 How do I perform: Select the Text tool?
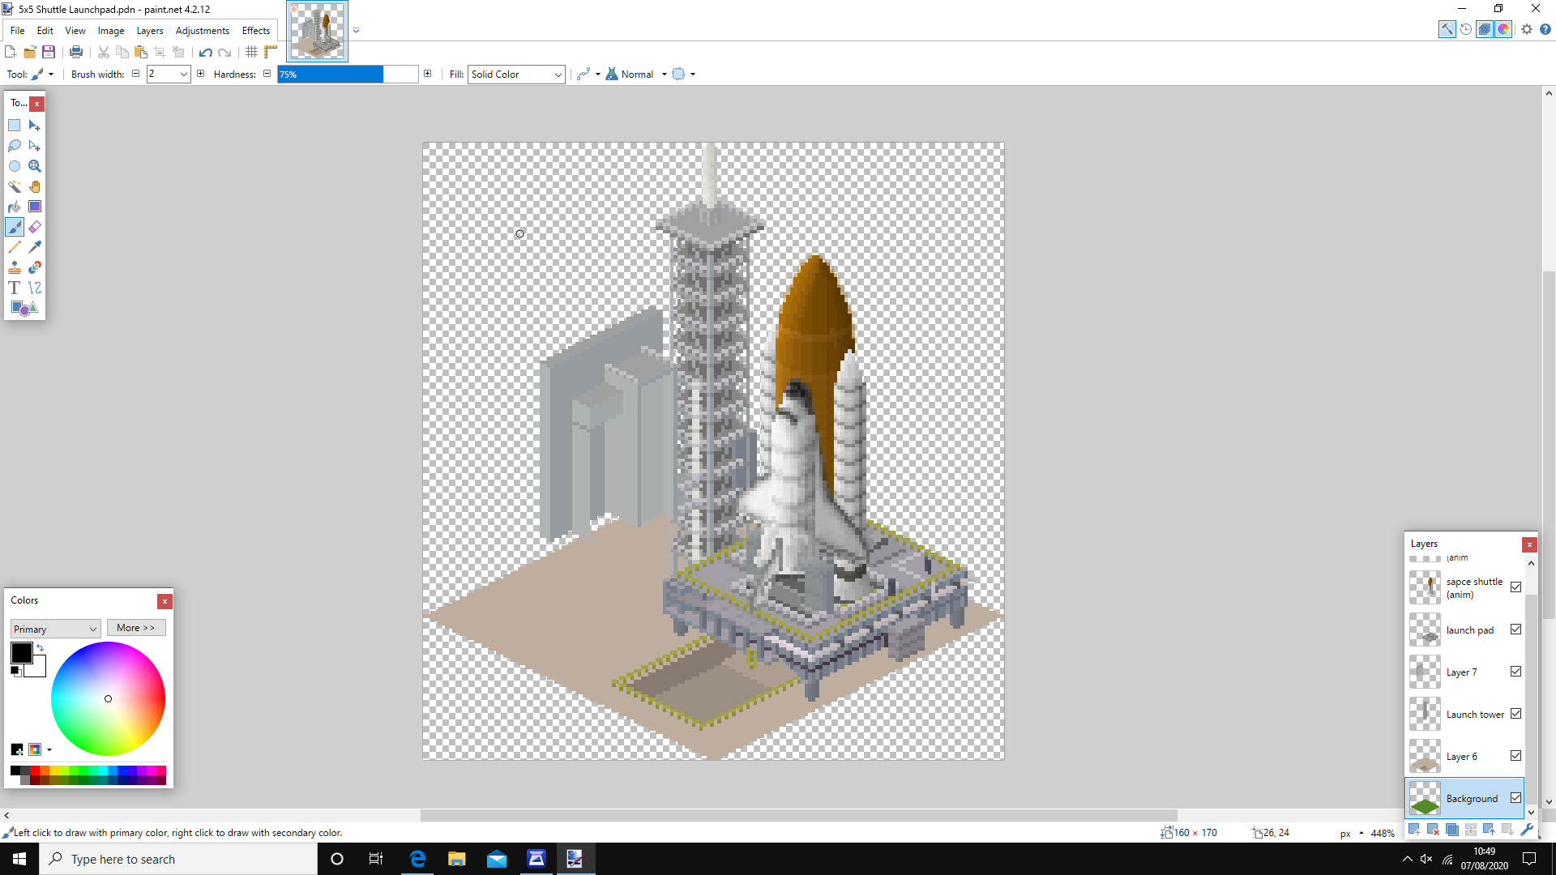(x=15, y=288)
